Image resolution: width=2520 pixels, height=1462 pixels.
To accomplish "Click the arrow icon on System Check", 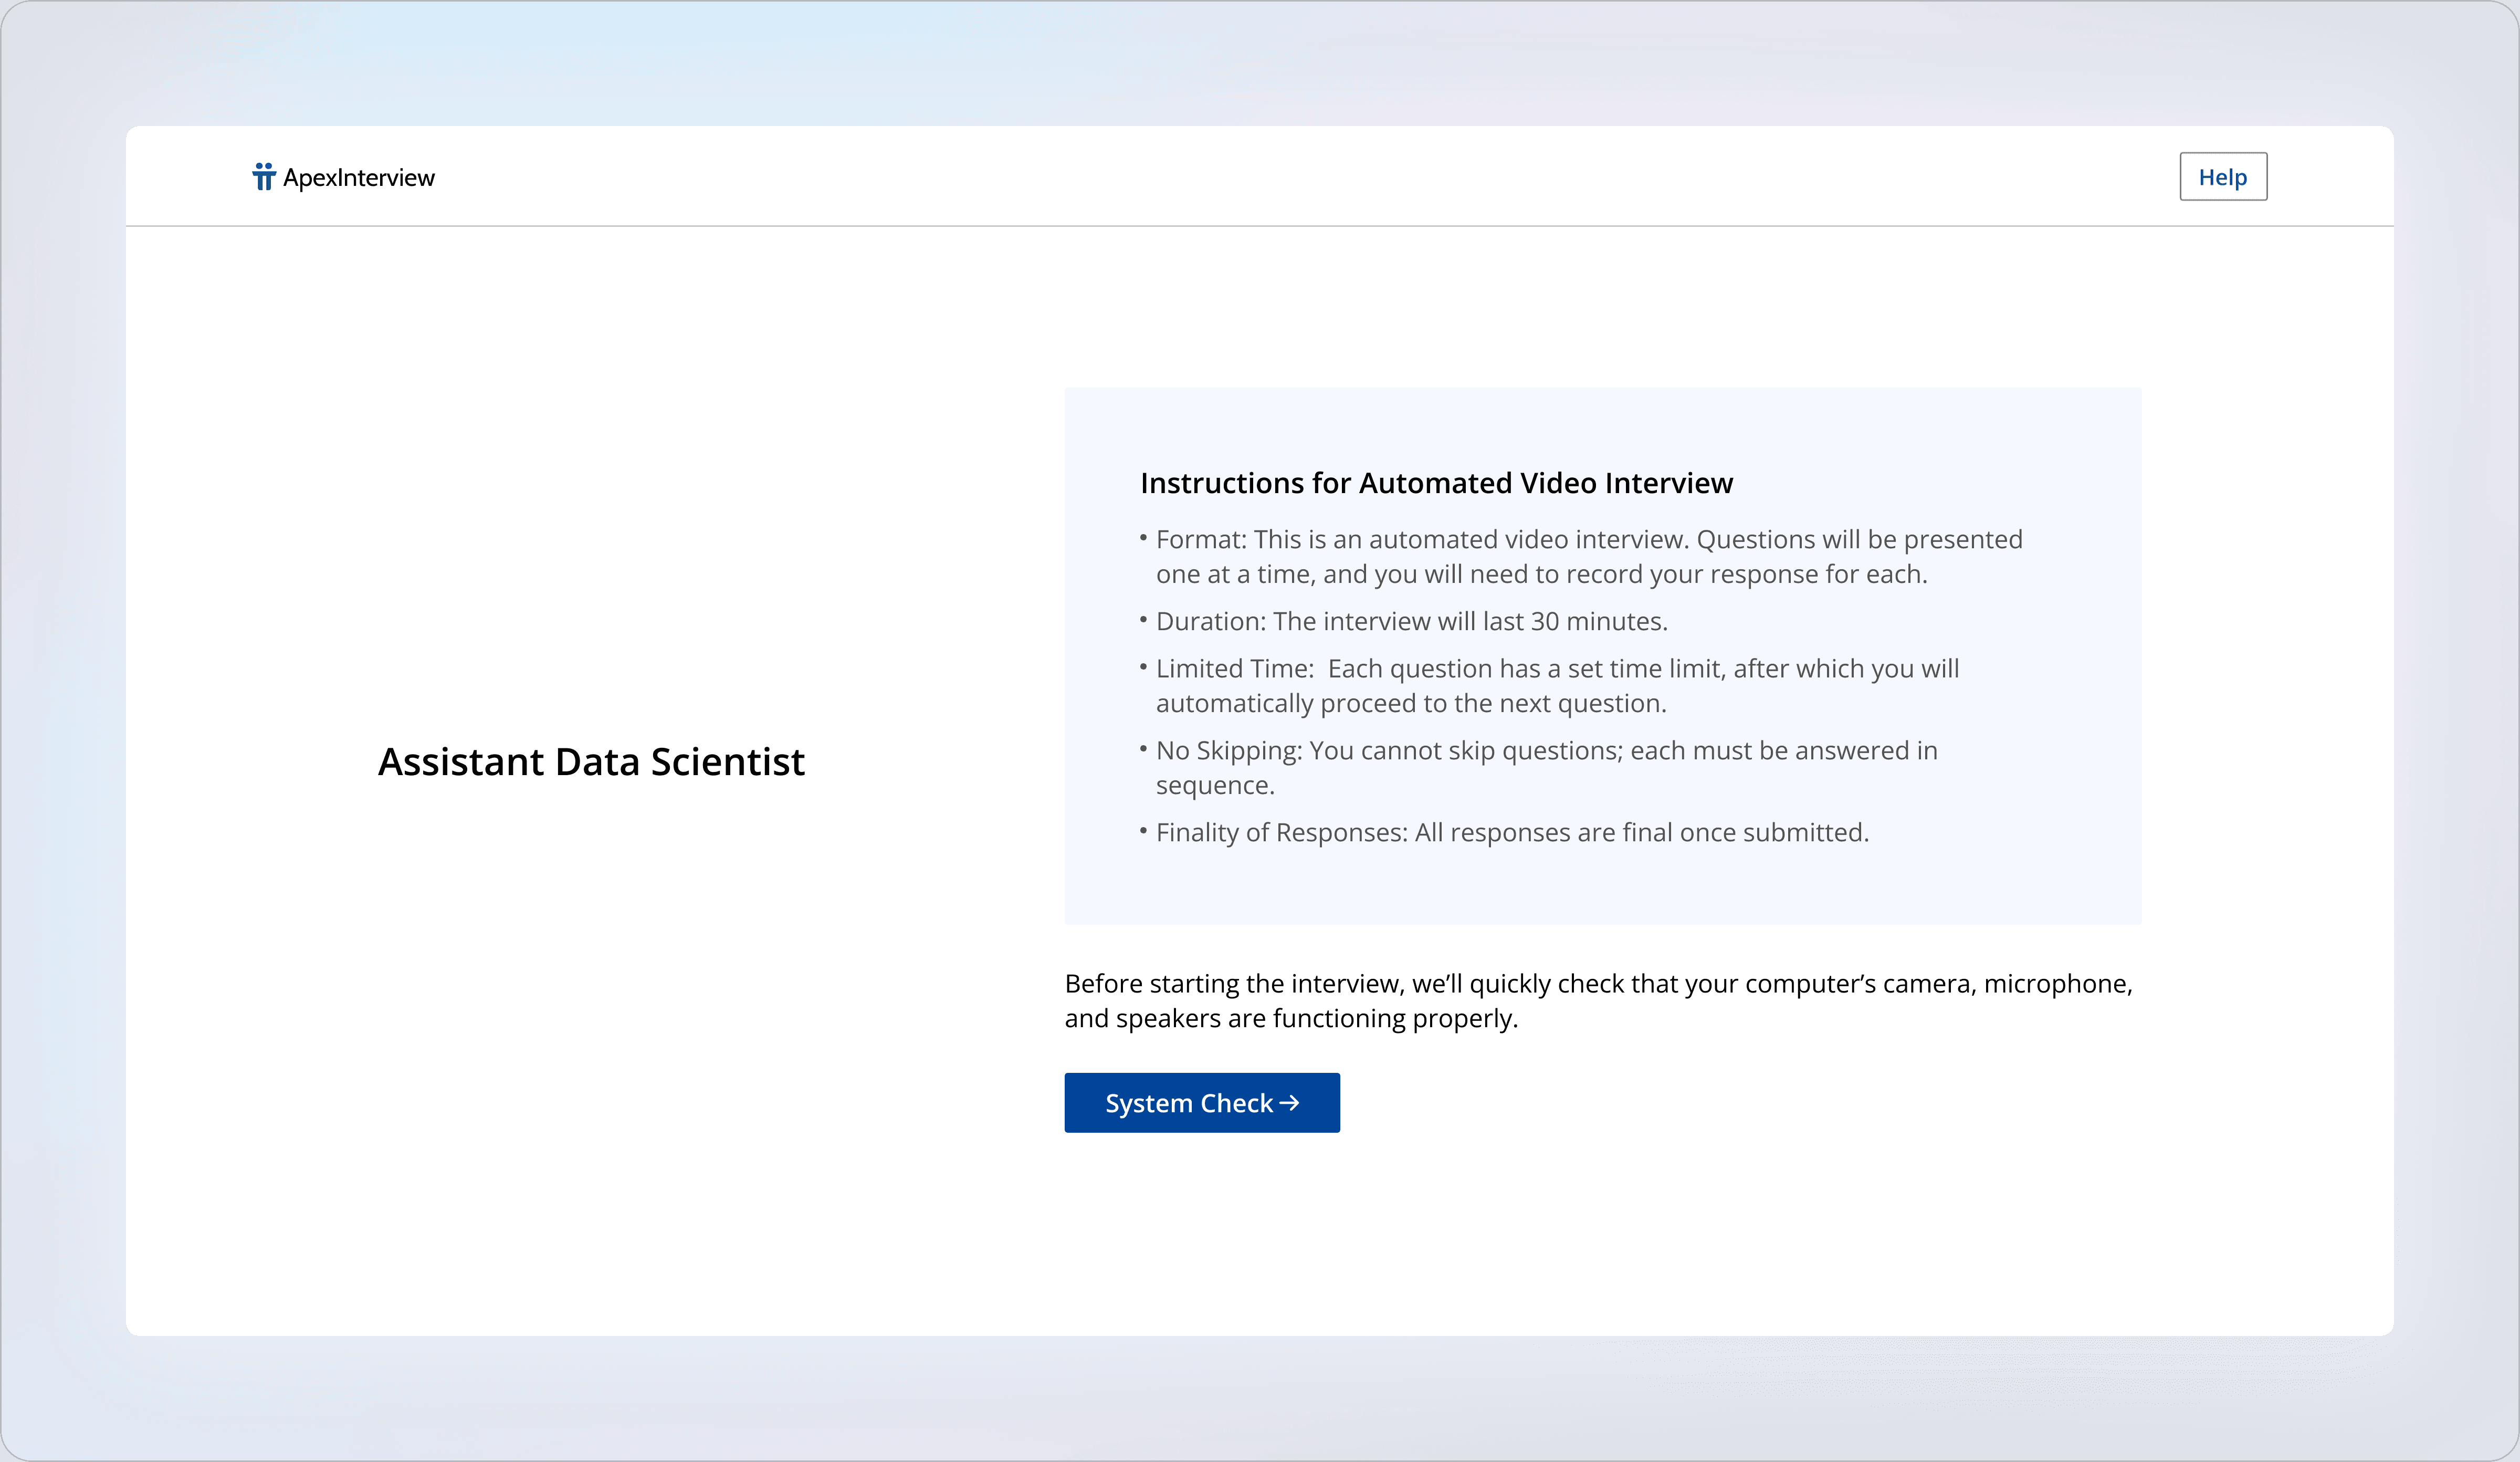I will (1290, 1102).
